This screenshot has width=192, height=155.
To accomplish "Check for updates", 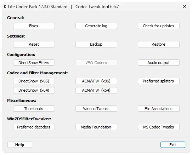I will 159,26.
